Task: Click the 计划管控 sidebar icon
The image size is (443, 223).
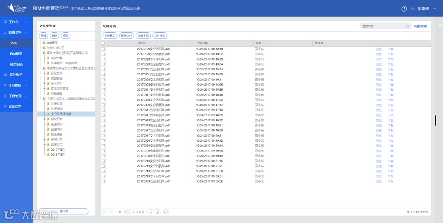Action: [5, 86]
